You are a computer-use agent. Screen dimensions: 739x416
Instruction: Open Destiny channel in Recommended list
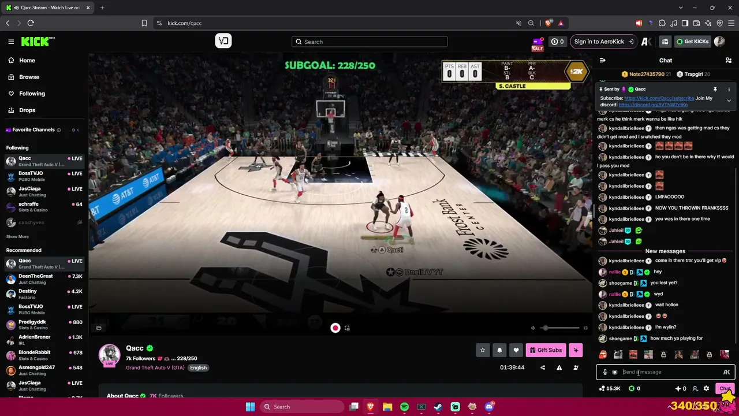[x=44, y=294]
